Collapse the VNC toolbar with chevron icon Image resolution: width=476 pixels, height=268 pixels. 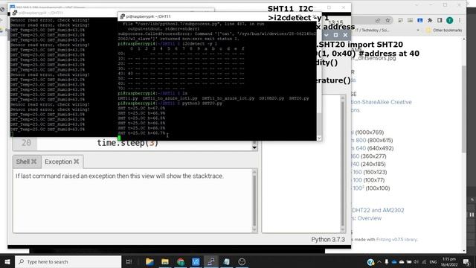click(327, 35)
